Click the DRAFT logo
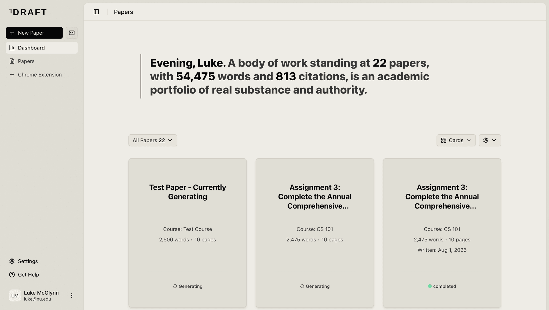This screenshot has width=549, height=310. coord(28,12)
